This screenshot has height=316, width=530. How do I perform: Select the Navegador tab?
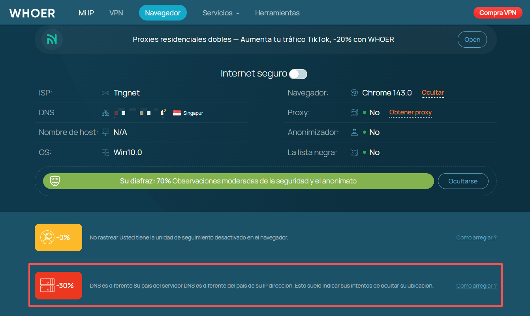(163, 13)
